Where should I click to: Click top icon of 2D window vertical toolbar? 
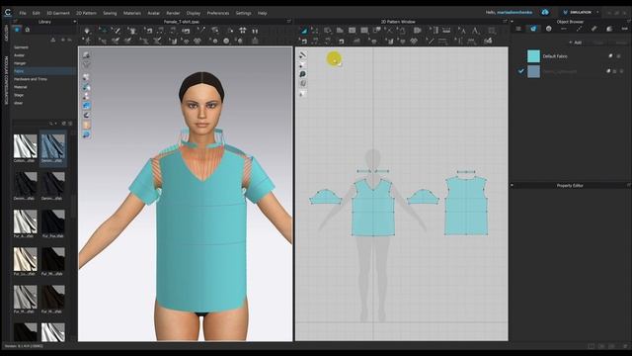(x=303, y=55)
